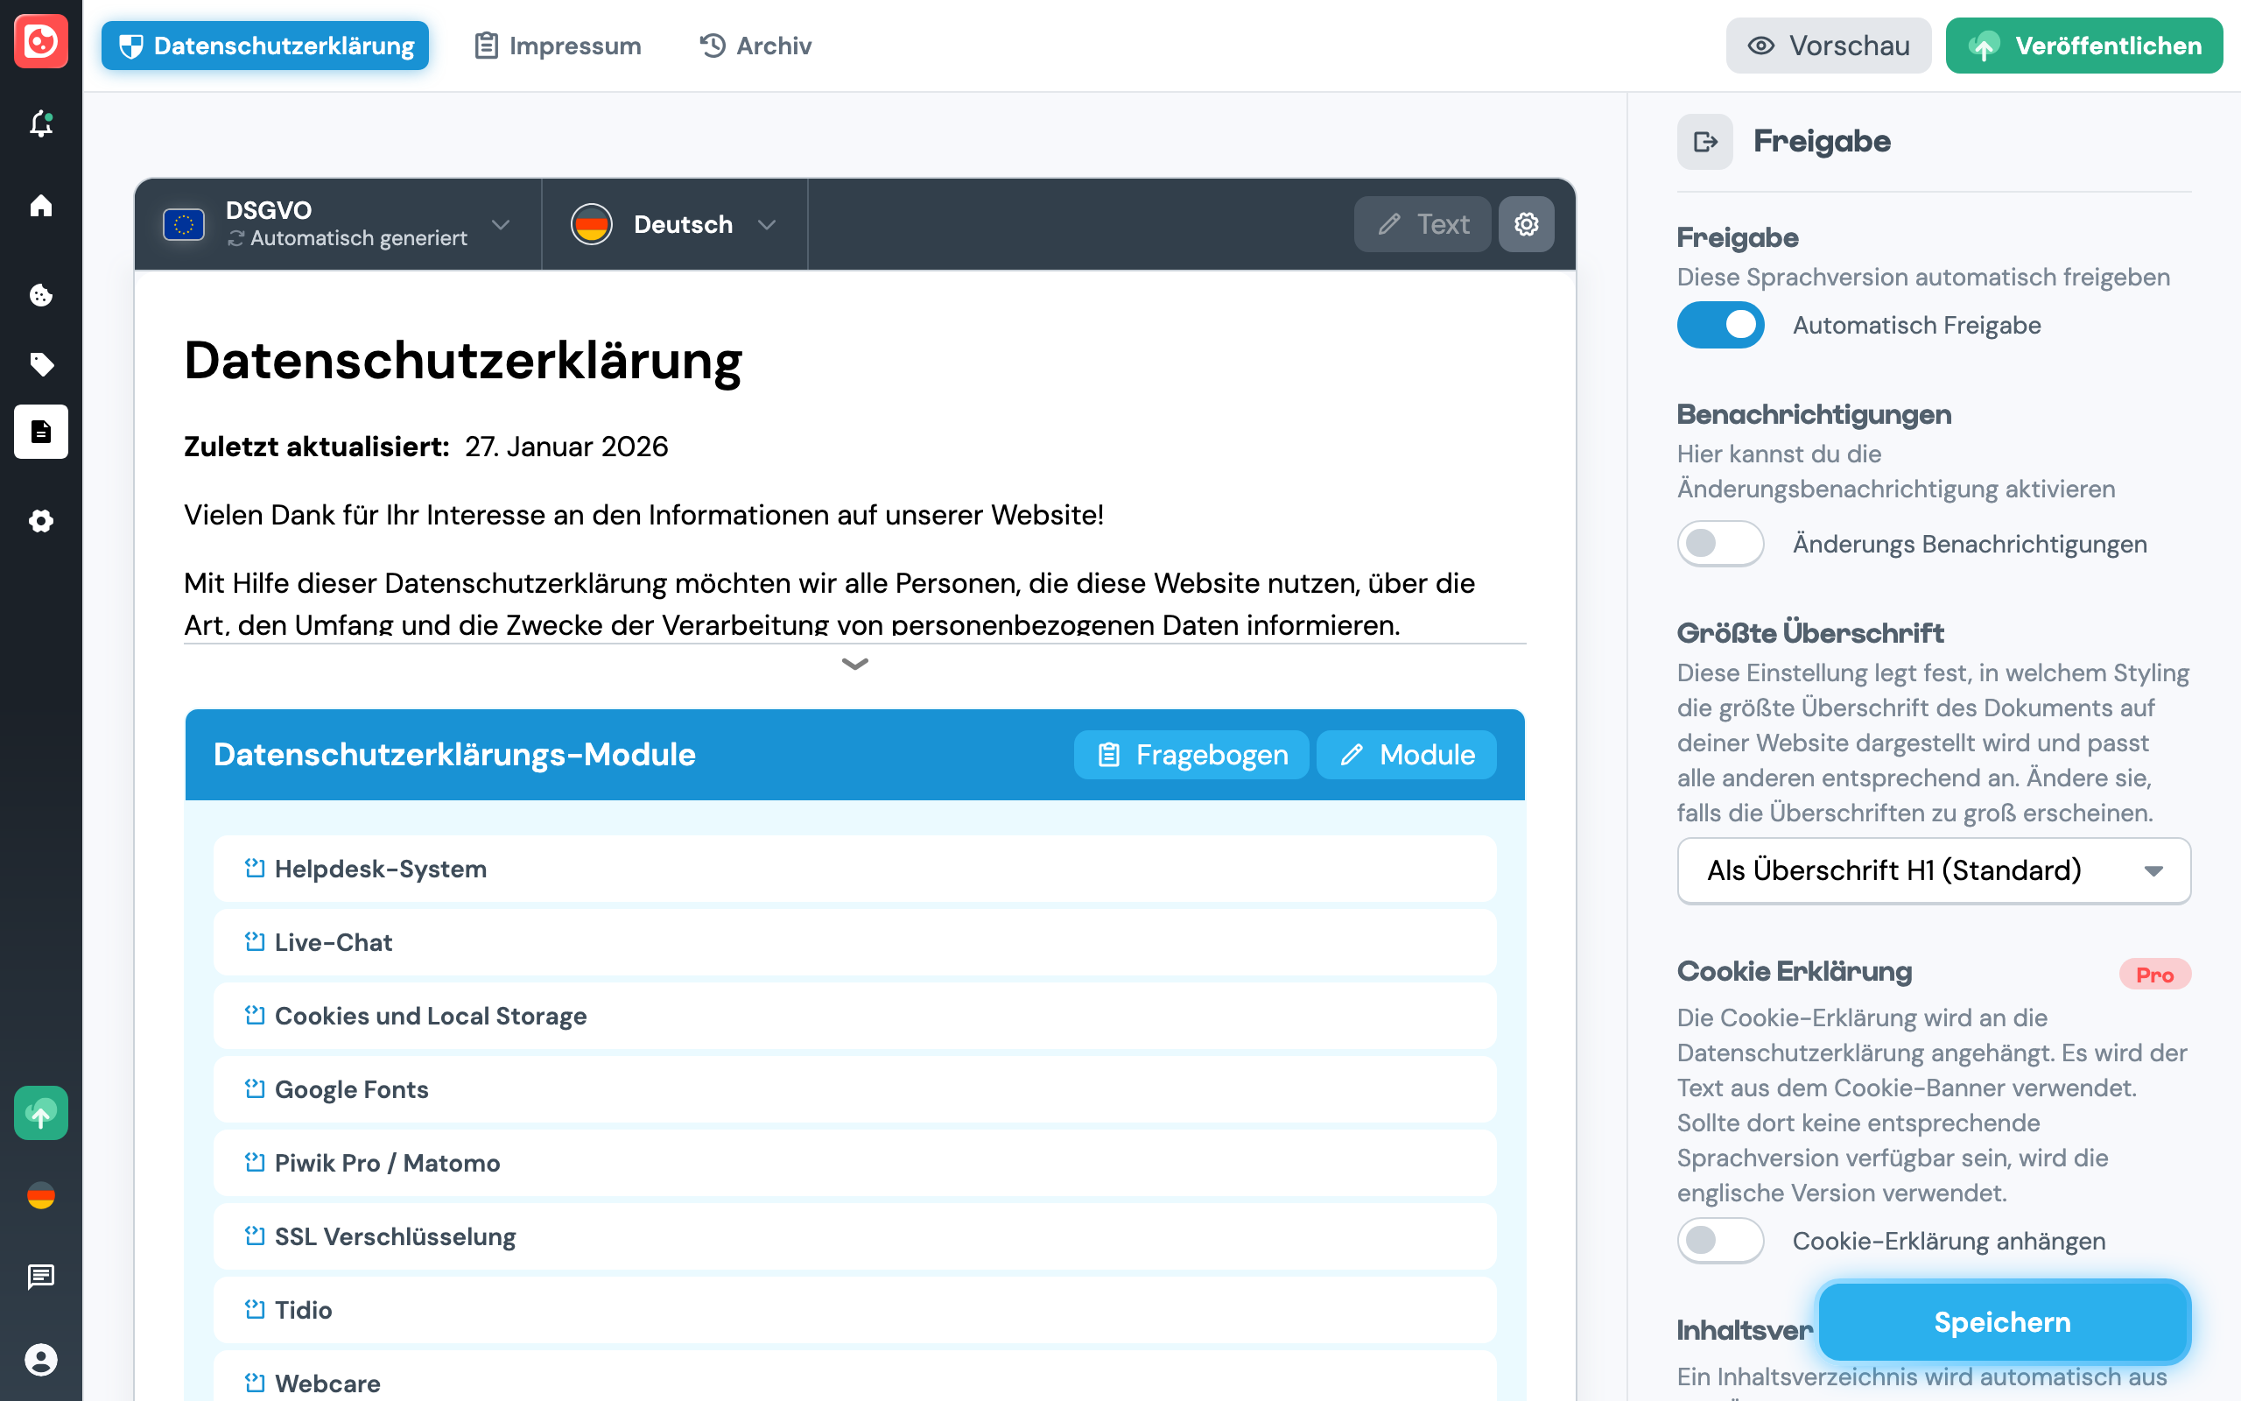Enable Cookie-Erklärung anhängen
The image size is (2241, 1401).
pyautogui.click(x=1719, y=1240)
